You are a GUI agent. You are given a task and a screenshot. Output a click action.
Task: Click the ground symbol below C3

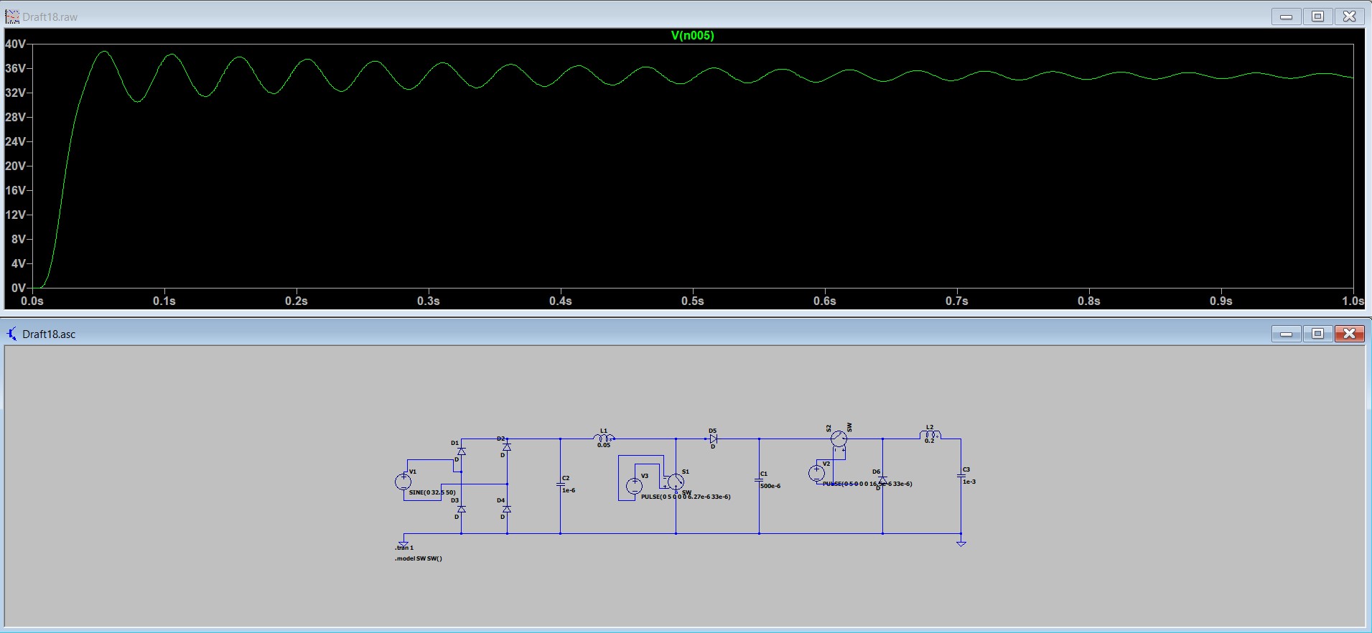tap(961, 543)
